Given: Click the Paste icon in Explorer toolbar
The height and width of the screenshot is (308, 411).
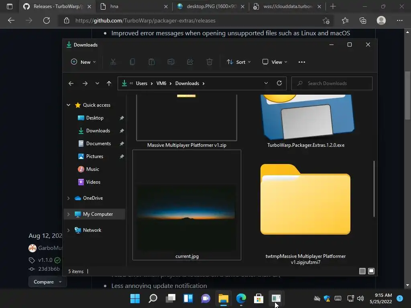Looking at the screenshot, I should tap(151, 62).
